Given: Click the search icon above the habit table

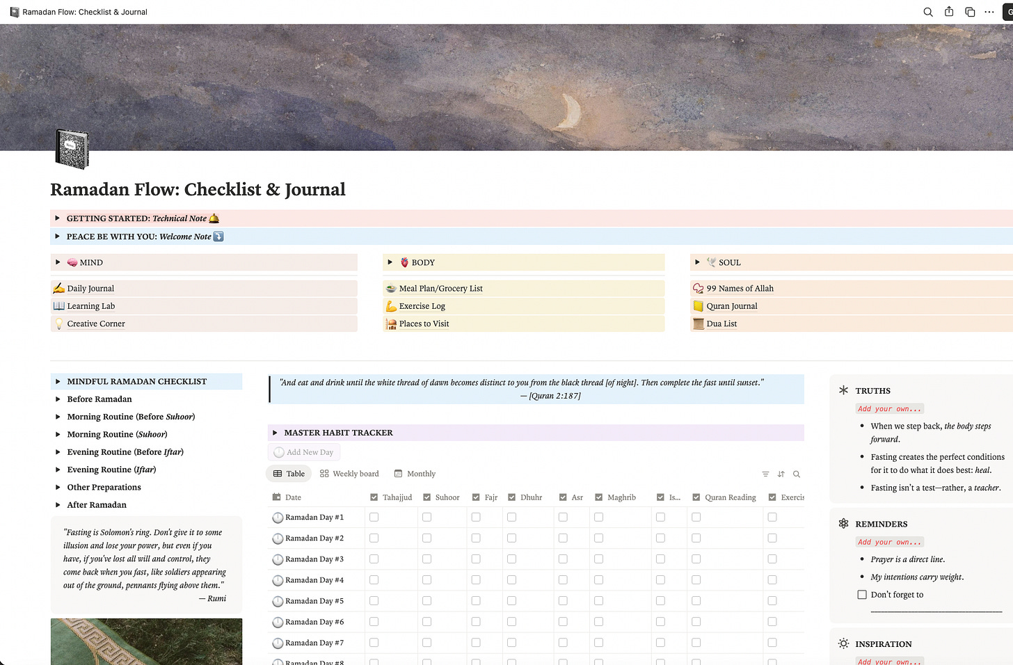Looking at the screenshot, I should pos(797,474).
